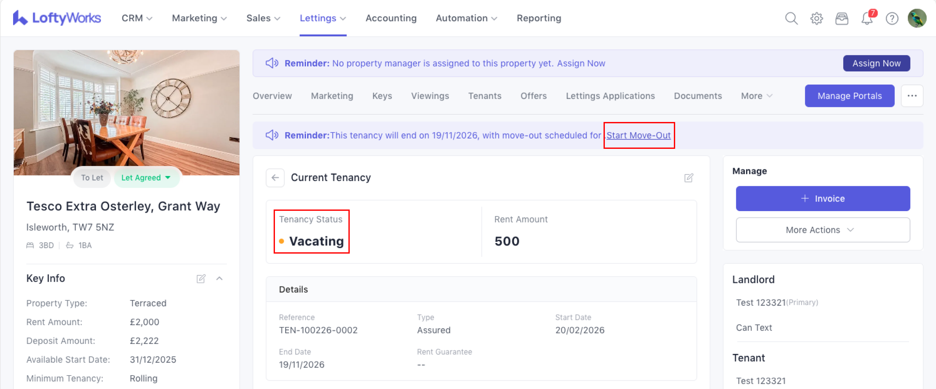Viewport: 936px width, 389px height.
Task: Open the CRM navigation menu
Action: 136,18
